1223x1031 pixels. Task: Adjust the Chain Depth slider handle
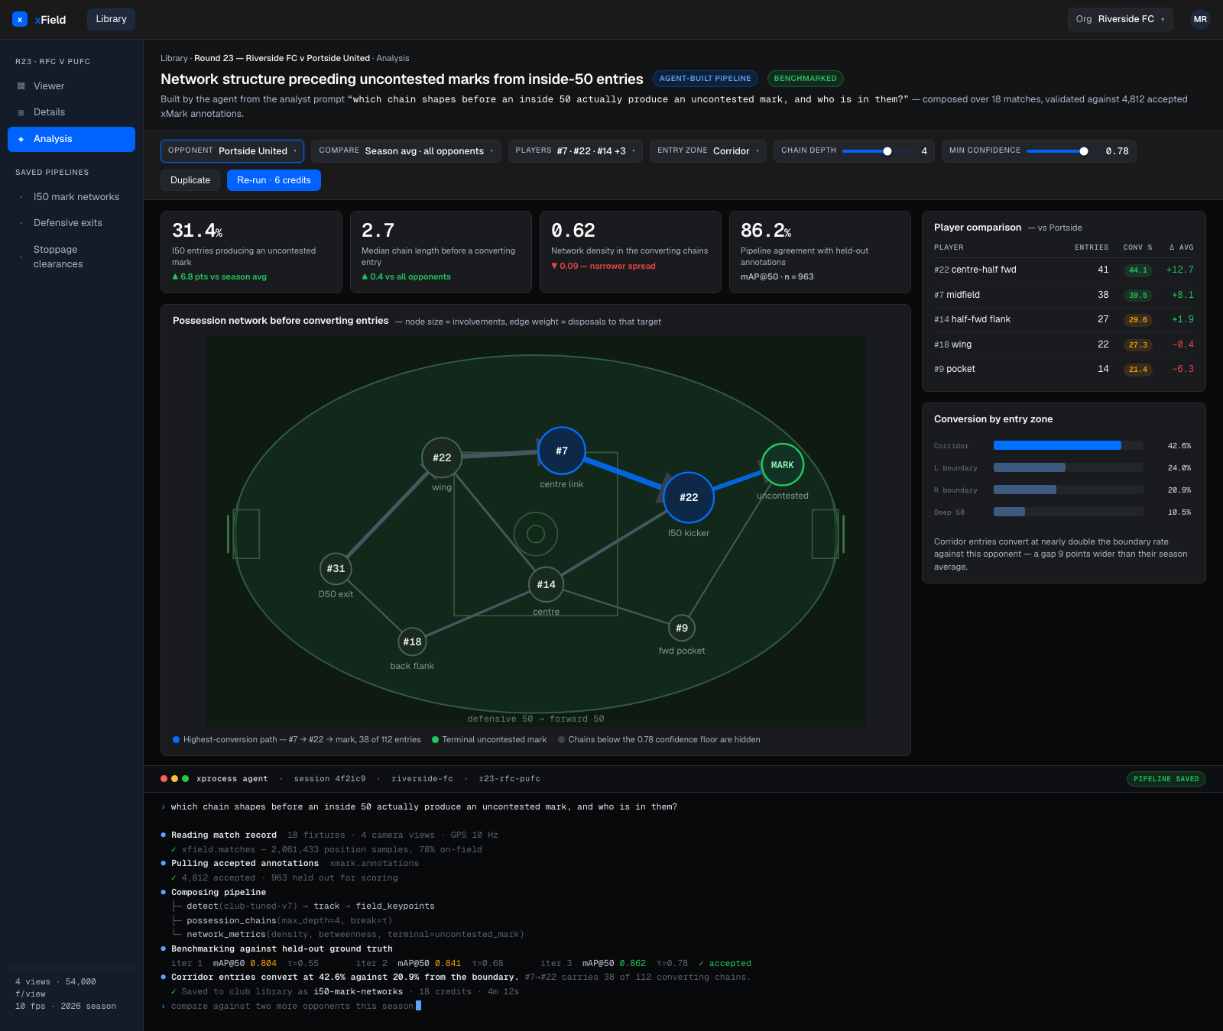click(x=887, y=151)
